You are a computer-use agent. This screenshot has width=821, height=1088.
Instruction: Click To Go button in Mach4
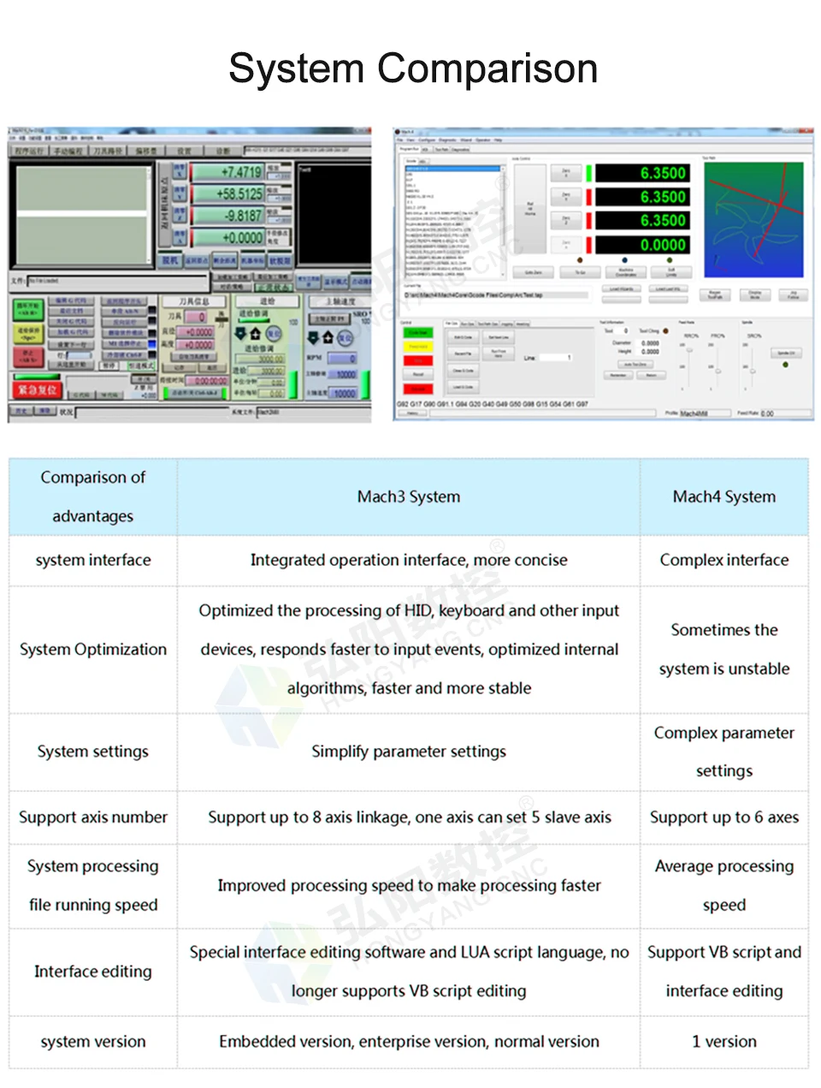(x=580, y=272)
